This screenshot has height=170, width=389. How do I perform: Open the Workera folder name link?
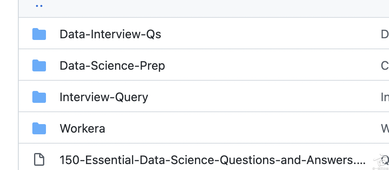[83, 128]
